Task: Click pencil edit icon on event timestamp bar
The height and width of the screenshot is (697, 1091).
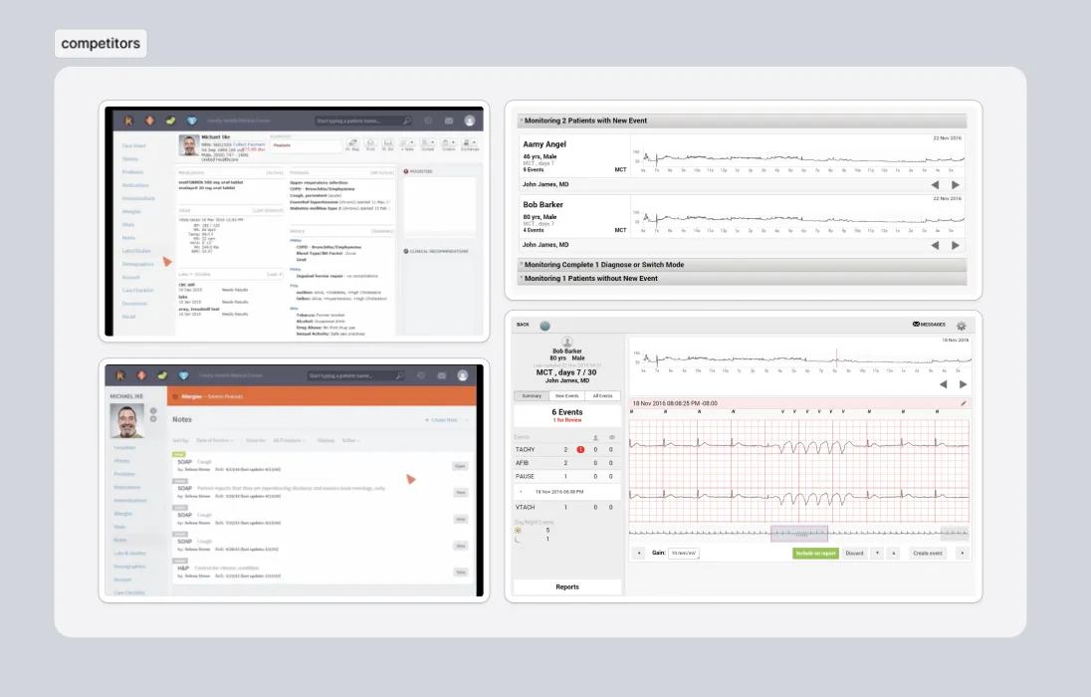Action: point(964,403)
